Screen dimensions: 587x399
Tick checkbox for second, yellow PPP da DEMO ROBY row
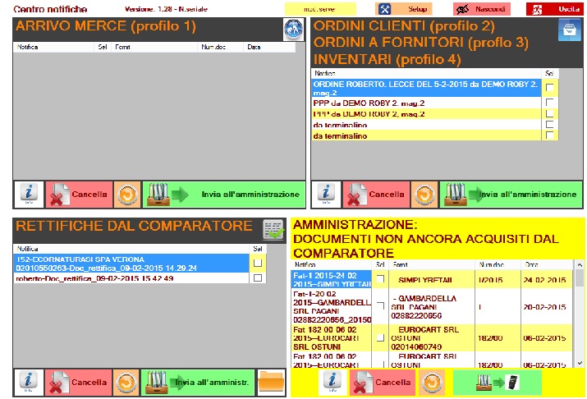pos(549,113)
